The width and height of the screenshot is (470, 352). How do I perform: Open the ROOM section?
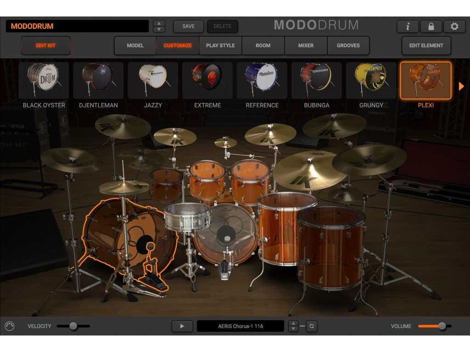(263, 45)
